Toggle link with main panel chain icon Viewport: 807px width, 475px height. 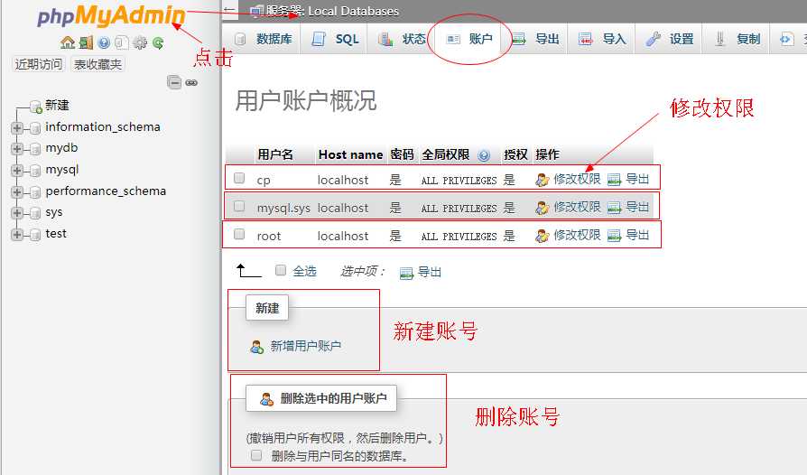coord(191,82)
